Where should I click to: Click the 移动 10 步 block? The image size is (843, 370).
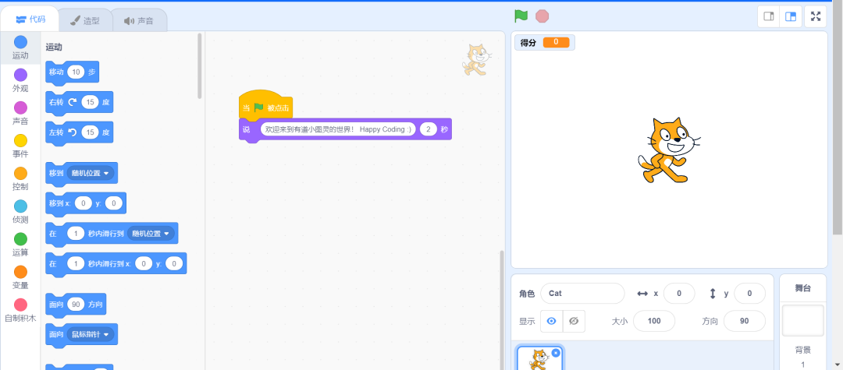pos(72,72)
